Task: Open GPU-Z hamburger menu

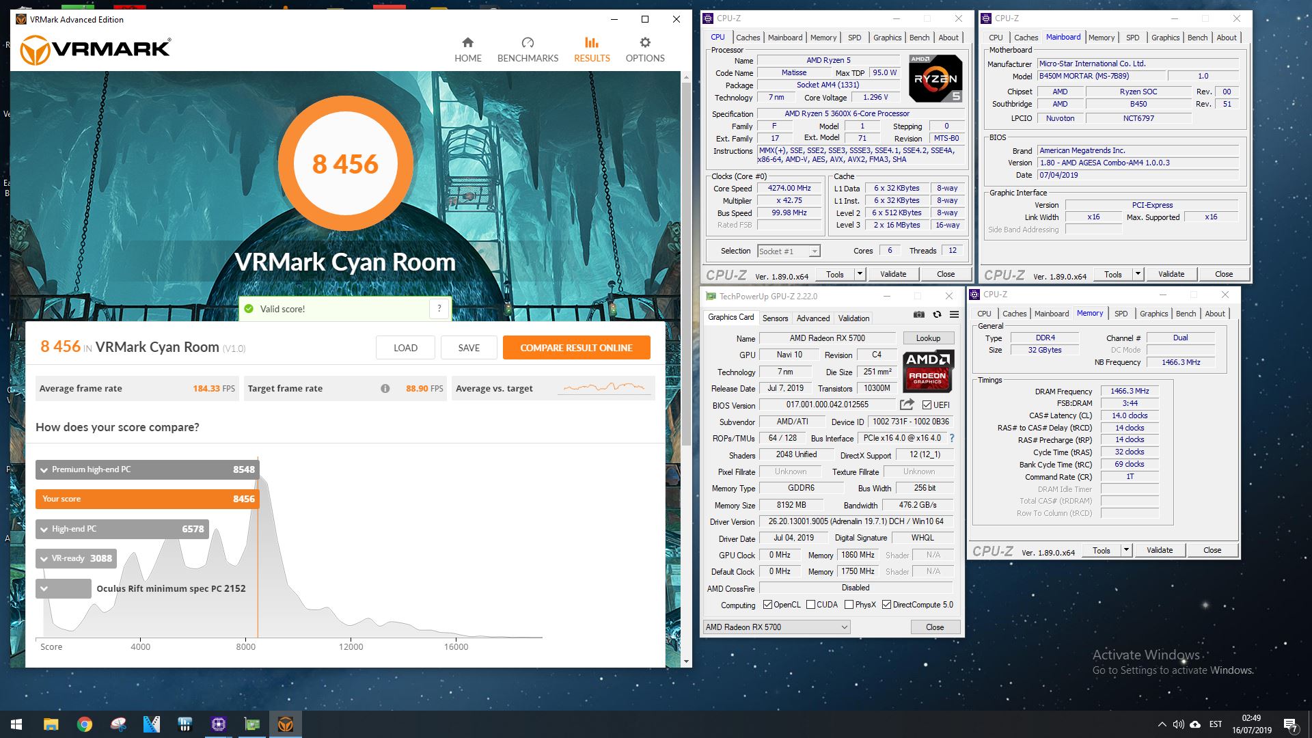Action: pos(954,314)
